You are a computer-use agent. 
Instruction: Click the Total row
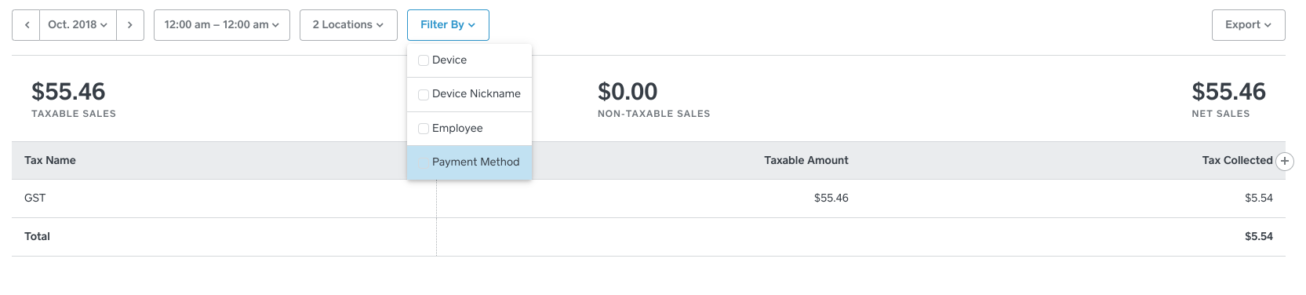coord(649,237)
